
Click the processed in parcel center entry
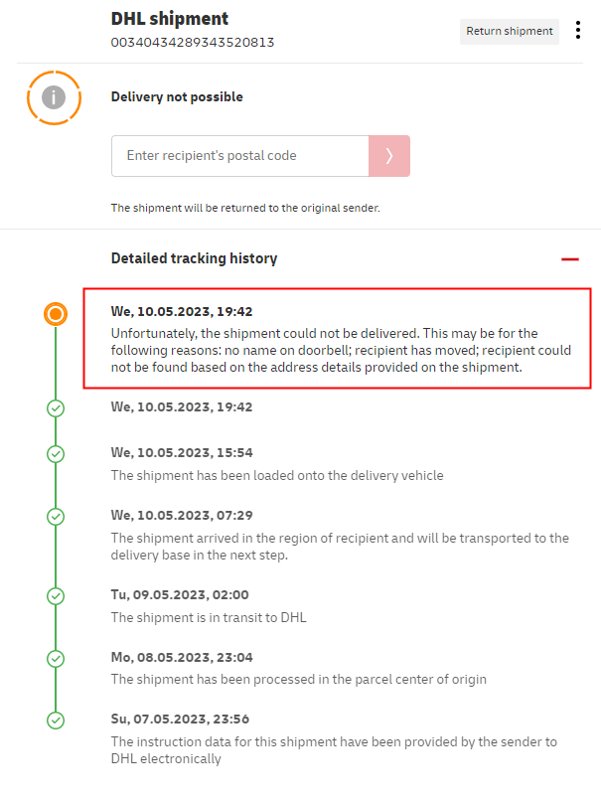click(298, 679)
